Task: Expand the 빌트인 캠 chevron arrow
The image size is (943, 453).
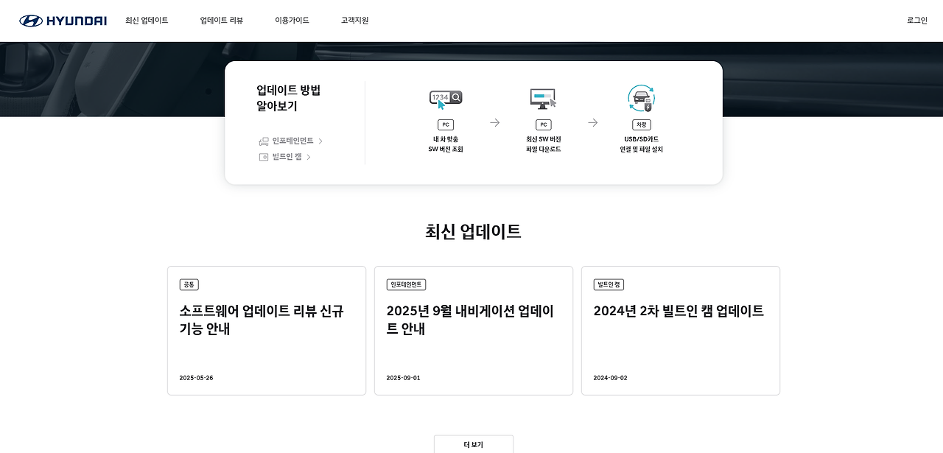Action: click(x=309, y=157)
